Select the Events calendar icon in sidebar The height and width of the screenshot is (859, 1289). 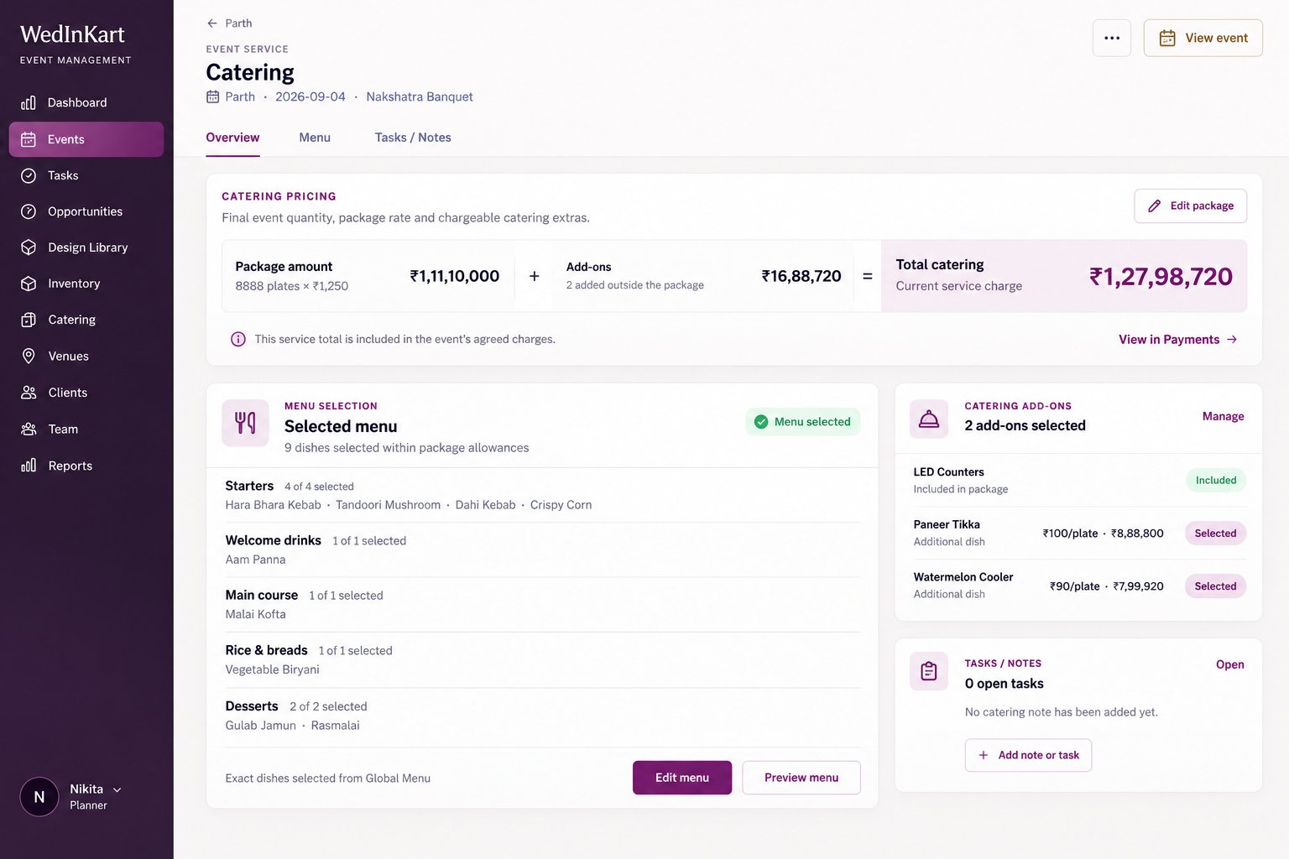[29, 139]
